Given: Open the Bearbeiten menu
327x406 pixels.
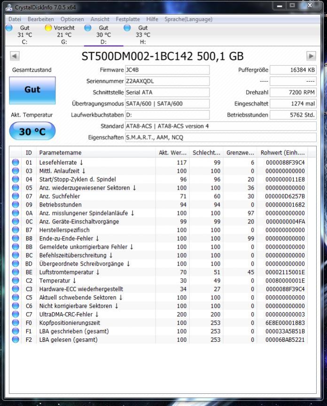Looking at the screenshot, I should (41, 19).
